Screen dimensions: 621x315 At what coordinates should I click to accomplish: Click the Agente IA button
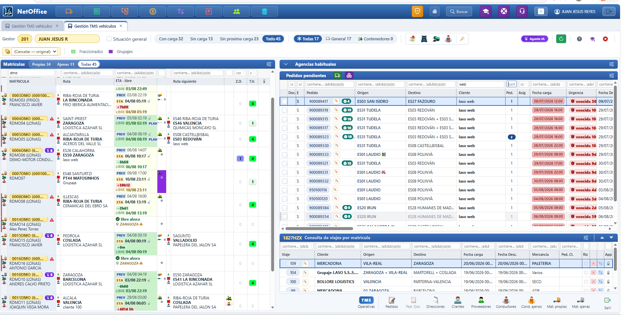535,39
